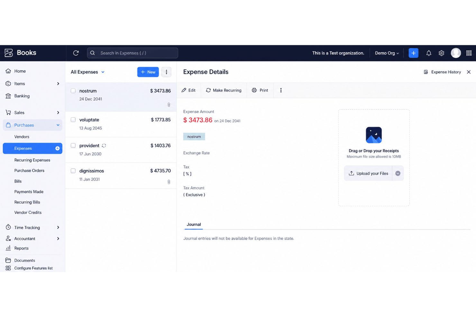476x317 pixels.
Task: Click the attachment clip on nostrum expense
Action: point(169,105)
